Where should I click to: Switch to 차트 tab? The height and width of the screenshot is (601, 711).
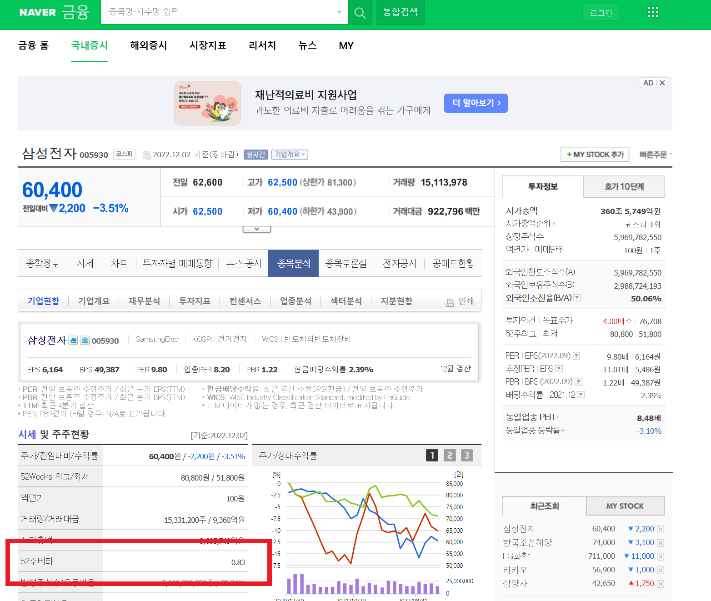(x=119, y=264)
